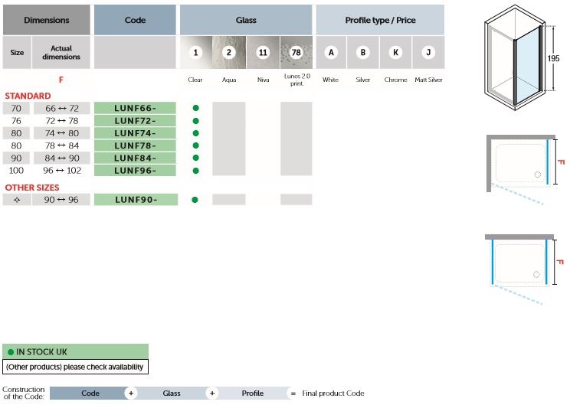The height and width of the screenshot is (405, 570).
Task: Click the OTHER SIZES section heading
Action: coord(32,188)
